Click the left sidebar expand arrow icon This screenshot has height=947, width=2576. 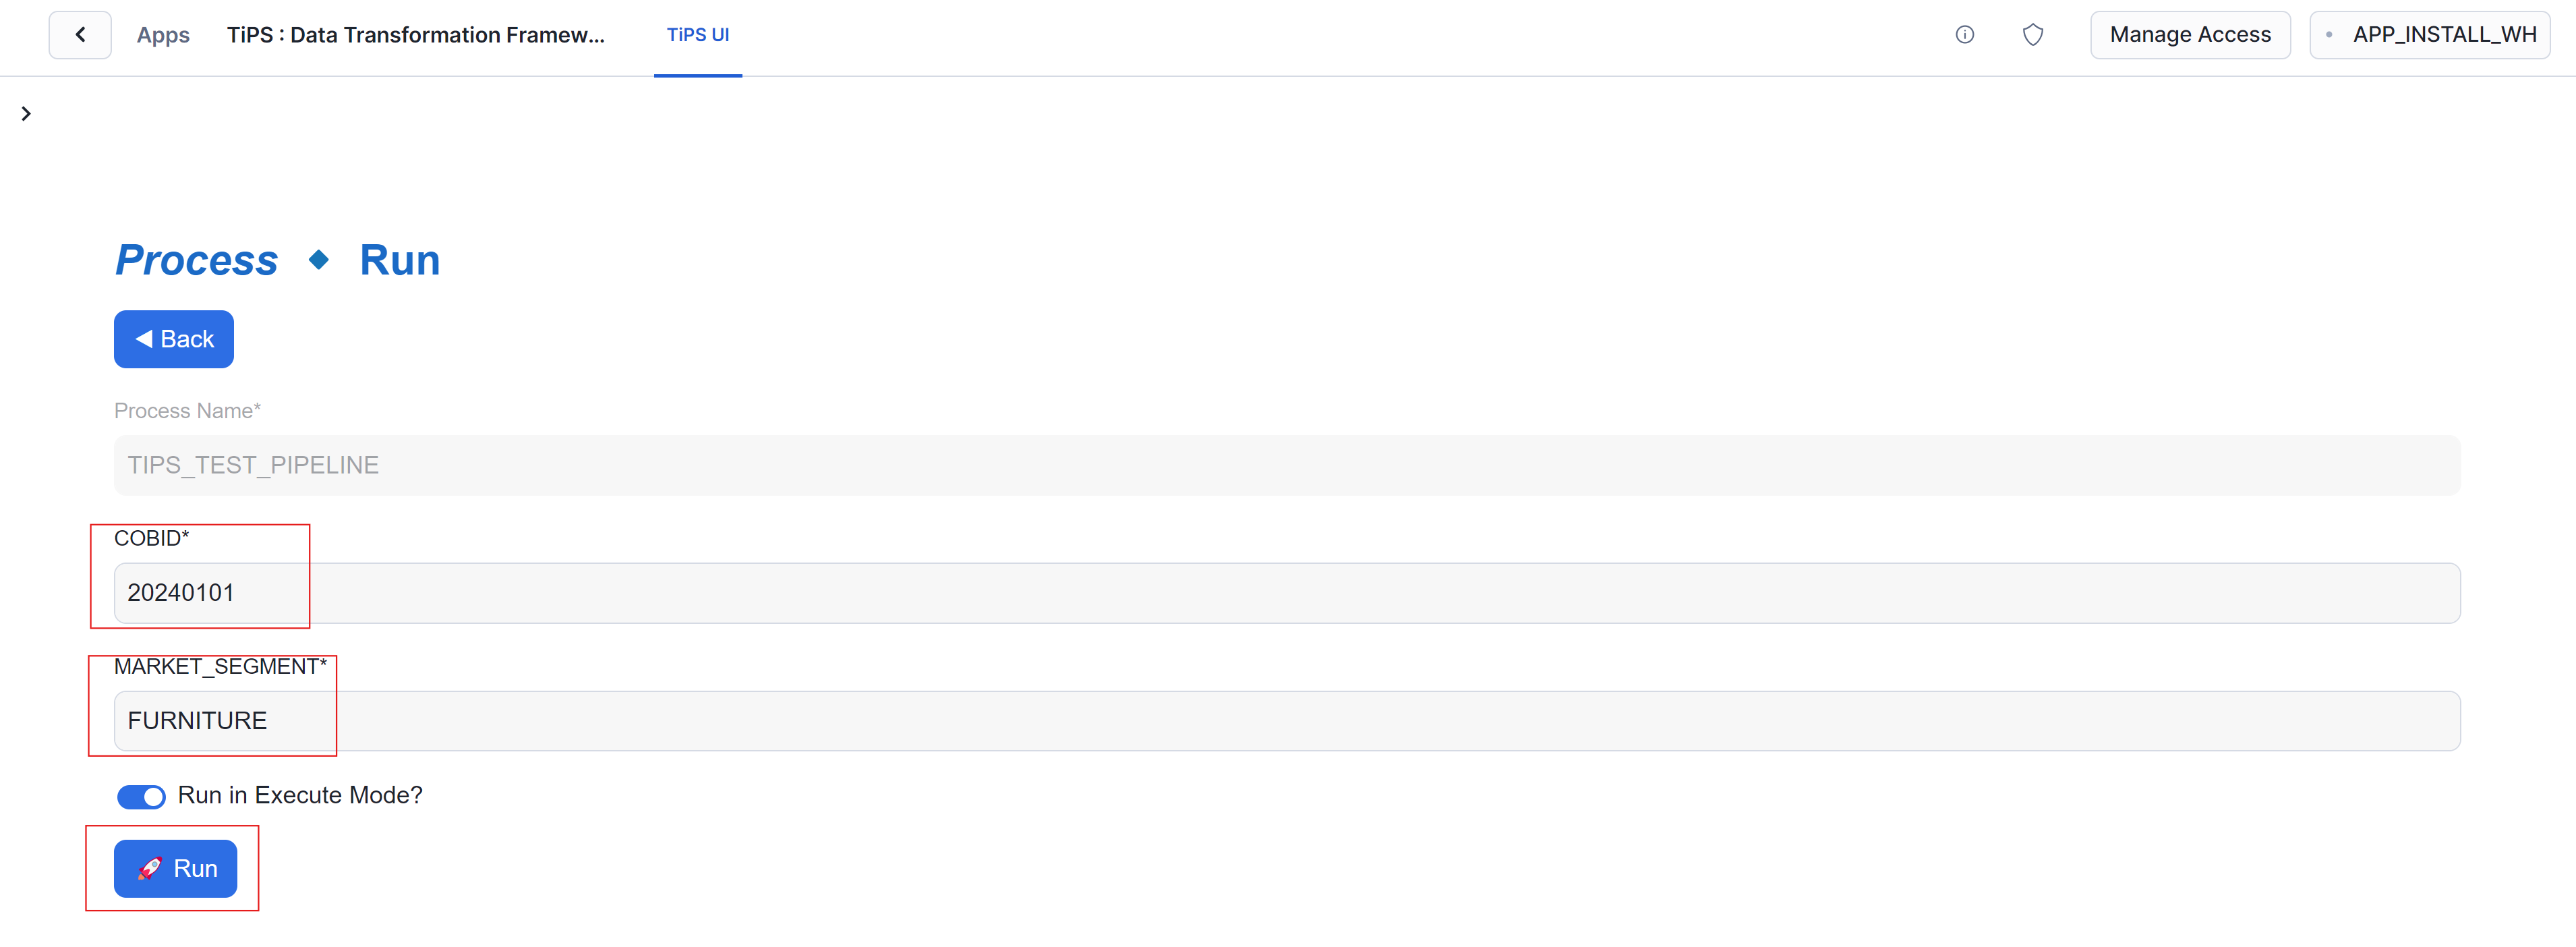coord(26,113)
